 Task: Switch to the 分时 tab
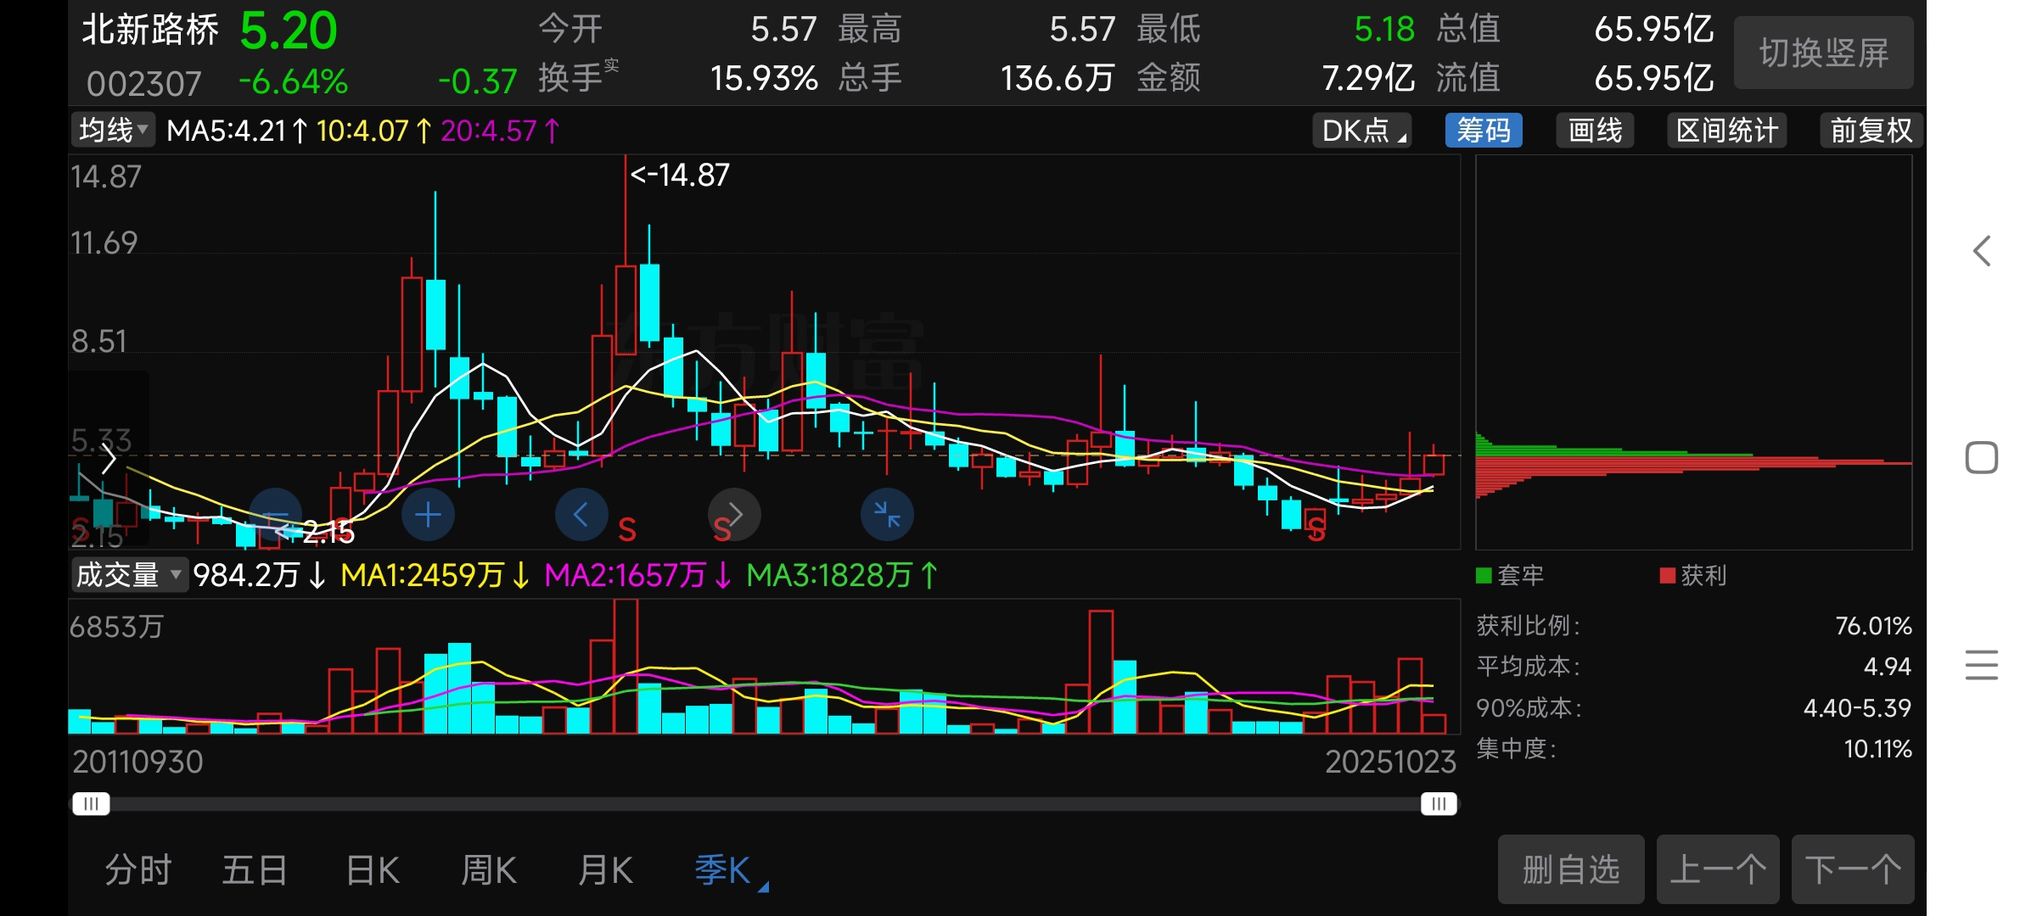138,870
